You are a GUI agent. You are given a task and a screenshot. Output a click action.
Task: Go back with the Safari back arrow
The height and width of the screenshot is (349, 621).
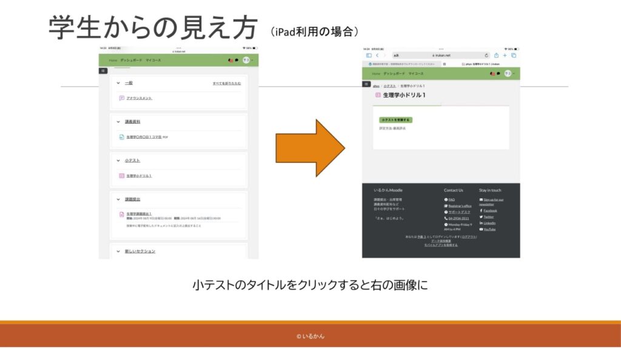376,55
